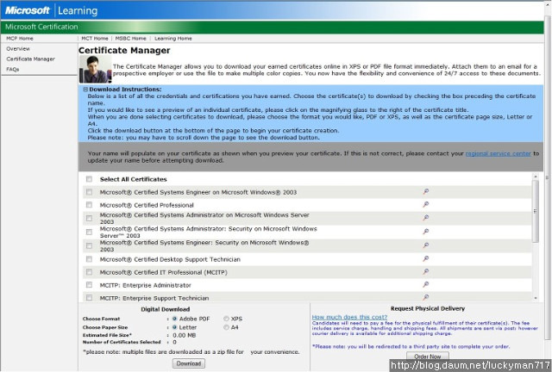Choose A4 paper size

pos(226,327)
